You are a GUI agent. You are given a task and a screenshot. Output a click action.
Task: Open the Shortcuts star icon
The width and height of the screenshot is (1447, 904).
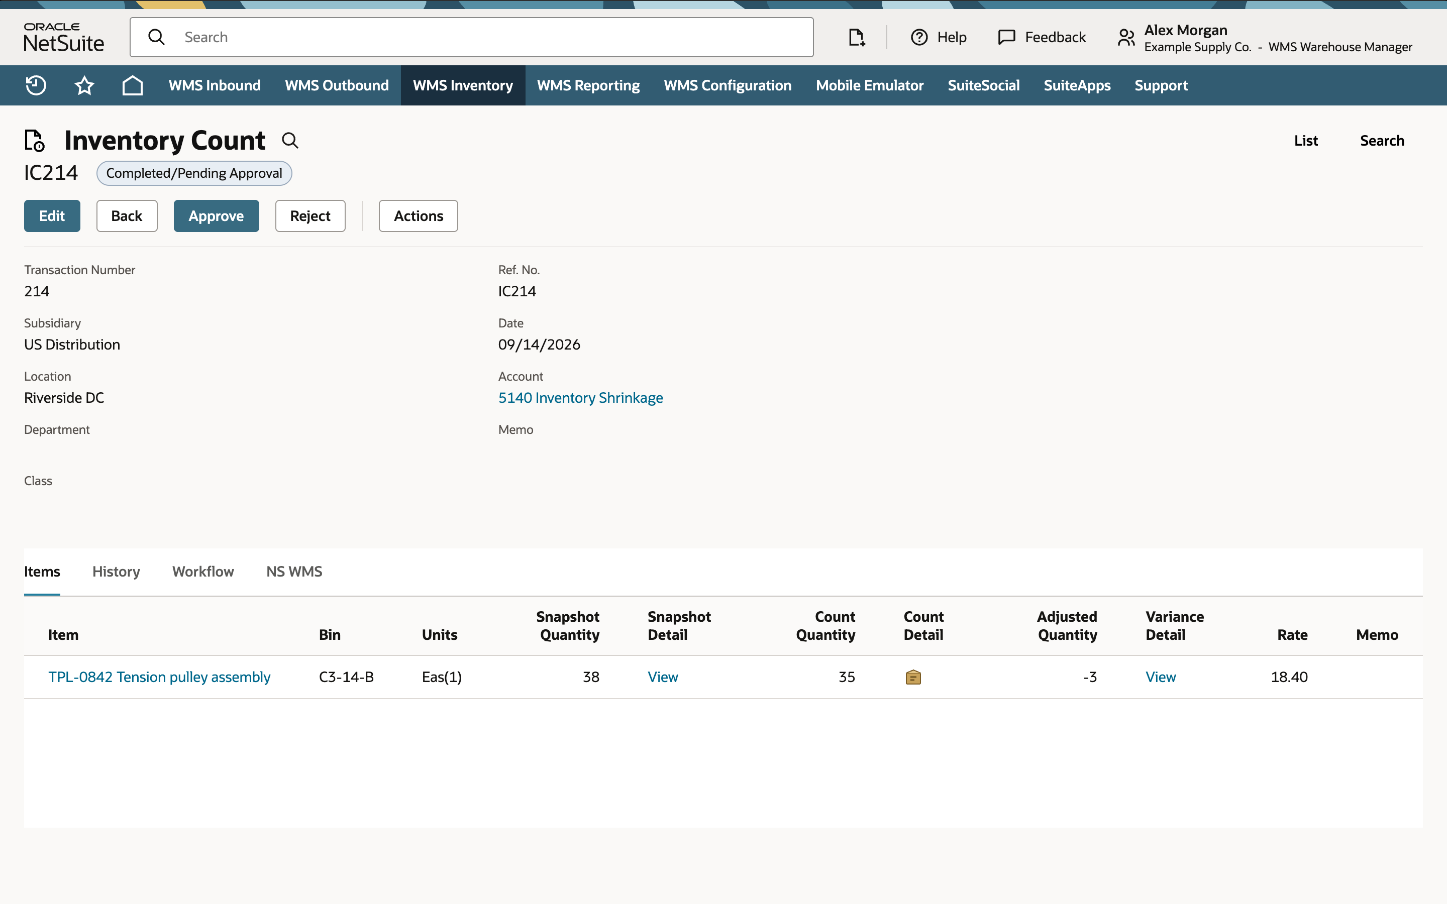pos(84,85)
